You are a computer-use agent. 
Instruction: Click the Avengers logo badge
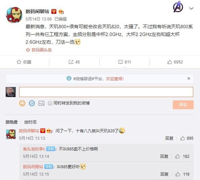178,7
